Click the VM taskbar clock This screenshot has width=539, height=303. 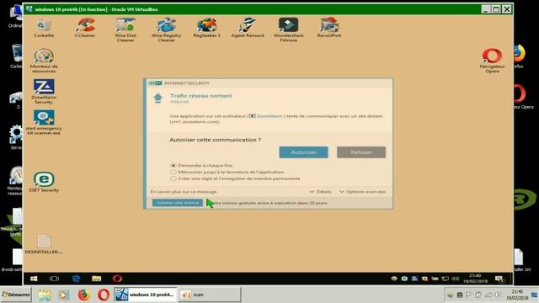pos(475,279)
